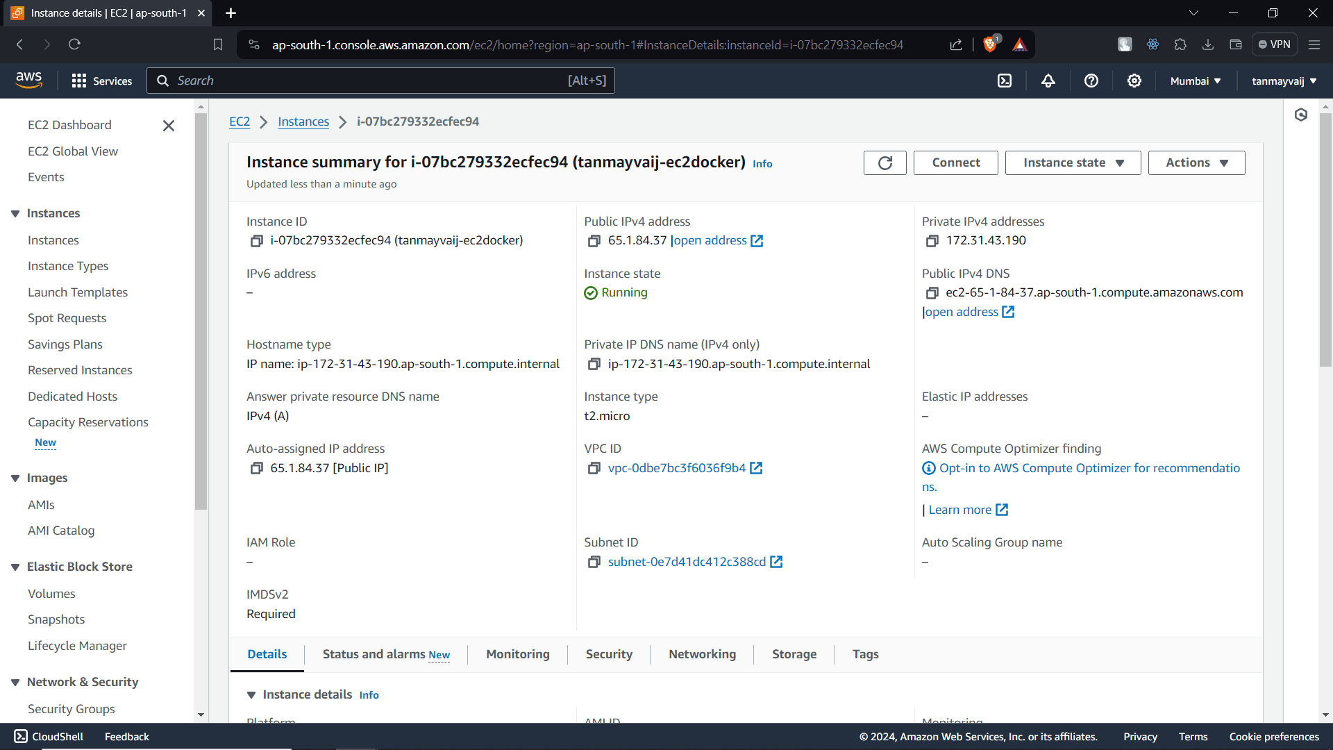Open the VPC ID in a new tab
The width and height of the screenshot is (1333, 750).
pyautogui.click(x=757, y=468)
